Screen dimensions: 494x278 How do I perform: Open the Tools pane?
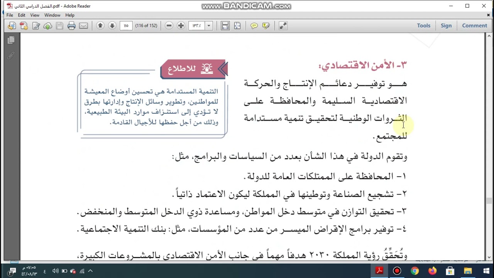tap(423, 25)
